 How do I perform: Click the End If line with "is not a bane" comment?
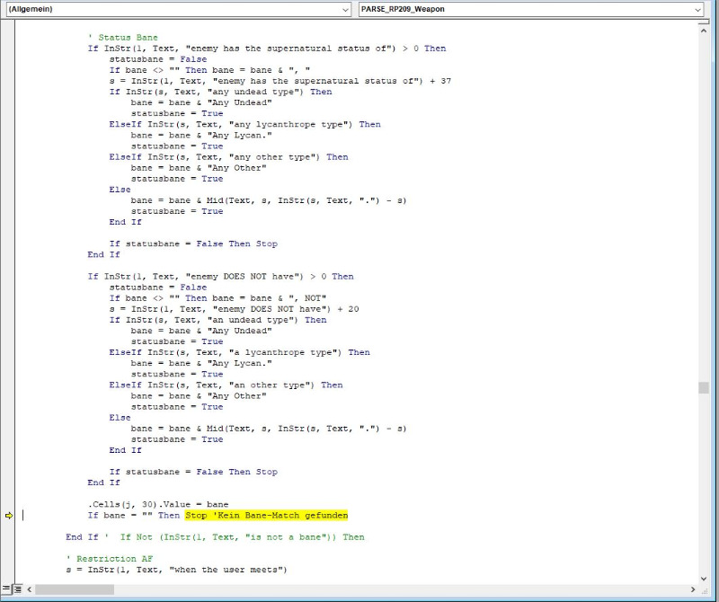tap(215, 537)
